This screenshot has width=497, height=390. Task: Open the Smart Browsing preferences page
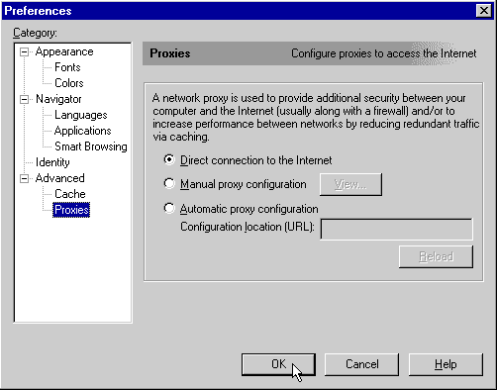pyautogui.click(x=91, y=146)
